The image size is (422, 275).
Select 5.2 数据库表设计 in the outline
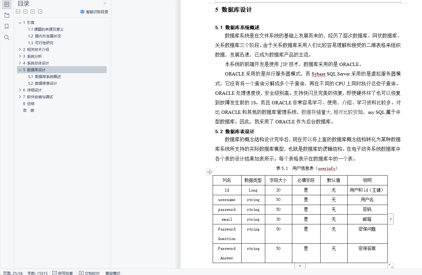coord(43,83)
